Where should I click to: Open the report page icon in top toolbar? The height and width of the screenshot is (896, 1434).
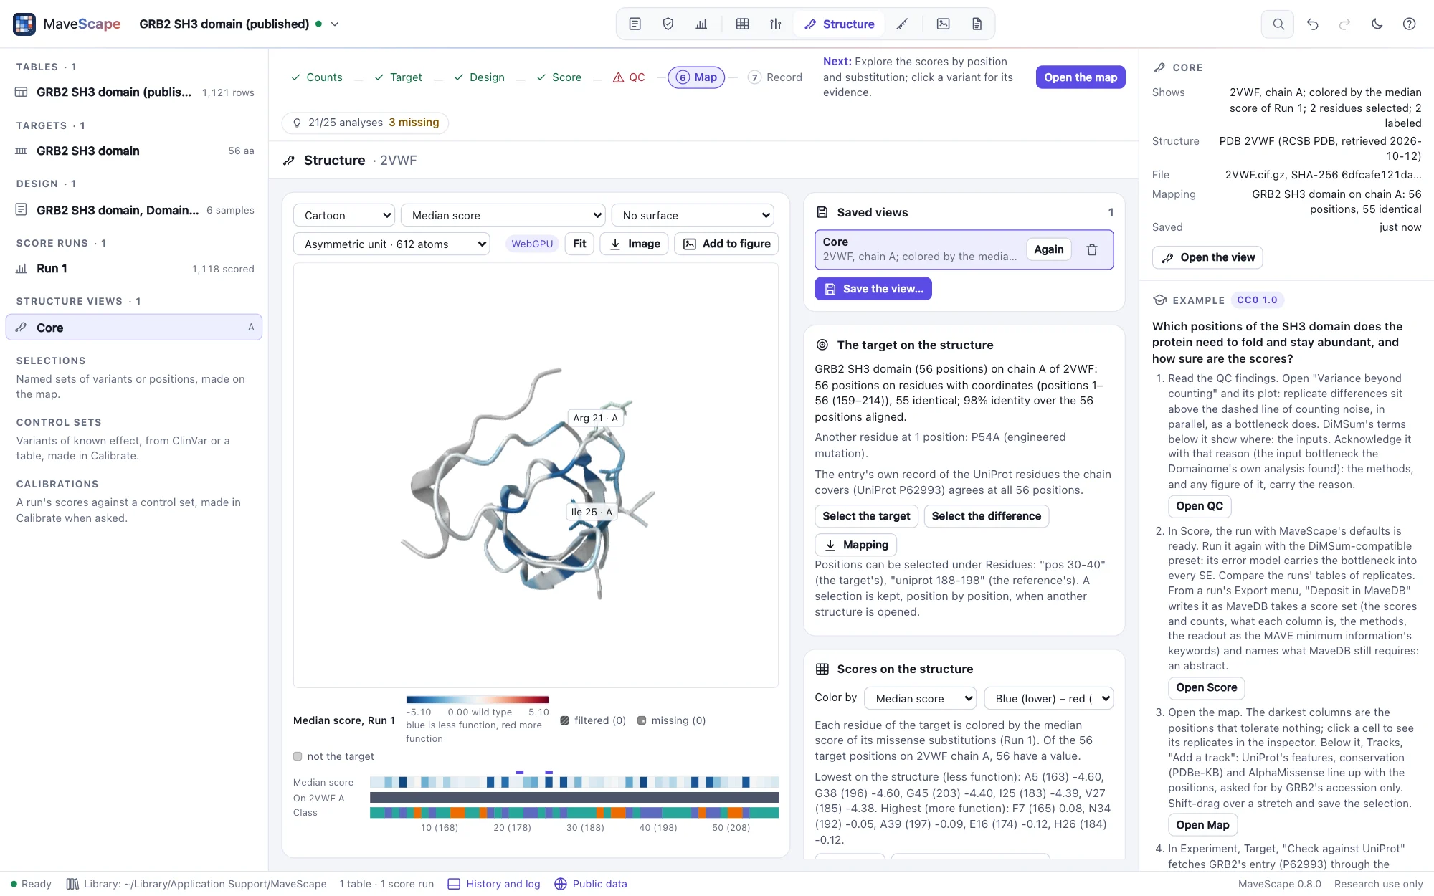[977, 24]
